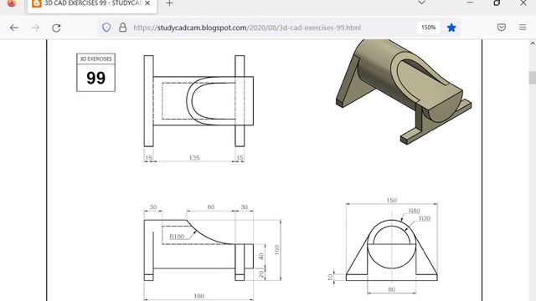The image size is (536, 301).
Task: Open a new tab
Action: 169,3
